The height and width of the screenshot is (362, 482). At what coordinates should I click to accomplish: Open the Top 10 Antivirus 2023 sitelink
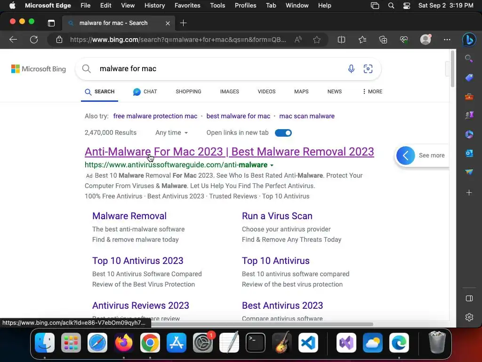point(138,261)
